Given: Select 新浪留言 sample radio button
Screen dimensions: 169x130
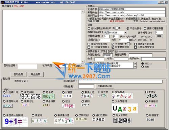Looking at the screenshot, I should [x=147, y=115].
